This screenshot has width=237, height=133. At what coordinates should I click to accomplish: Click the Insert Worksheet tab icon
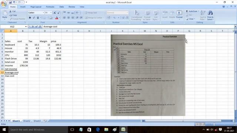[x=45, y=121]
